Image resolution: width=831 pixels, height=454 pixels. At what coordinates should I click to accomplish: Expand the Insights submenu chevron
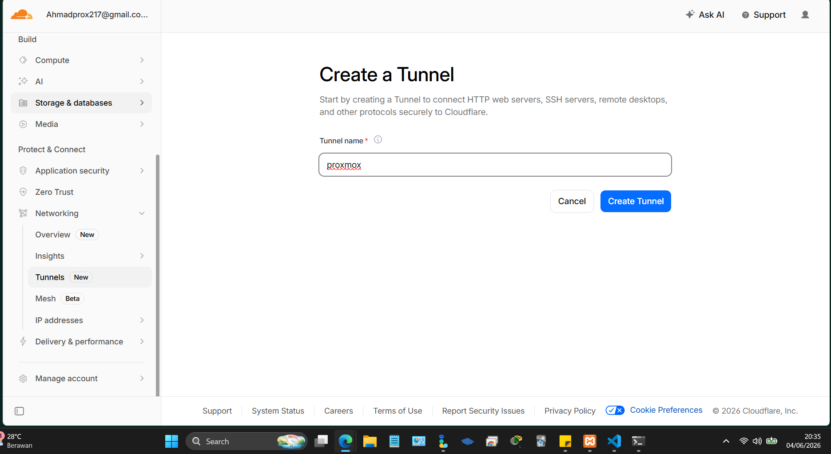click(142, 256)
